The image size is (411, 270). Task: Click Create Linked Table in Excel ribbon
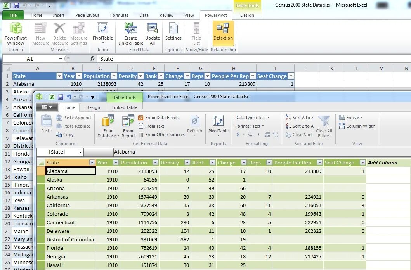click(x=130, y=34)
